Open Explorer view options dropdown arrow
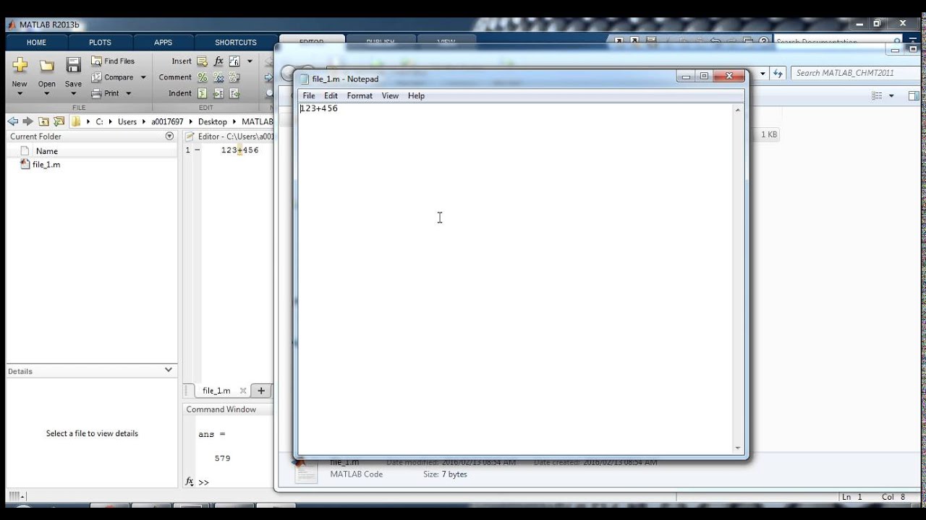The width and height of the screenshot is (926, 520). [x=891, y=95]
